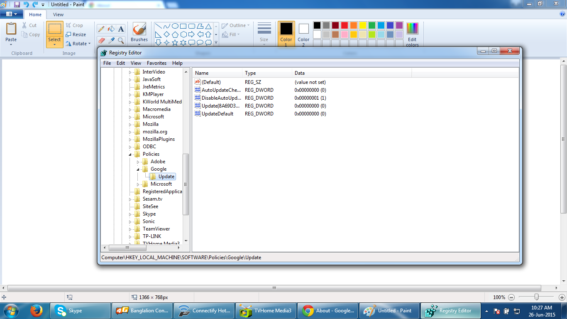Click the Paste clipboard icon
The width and height of the screenshot is (567, 319).
pyautogui.click(x=11, y=29)
